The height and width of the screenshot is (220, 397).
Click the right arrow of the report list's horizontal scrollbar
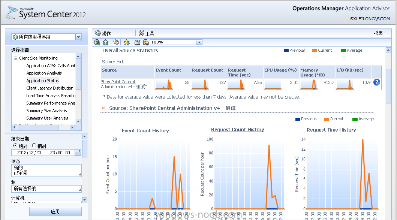pos(72,127)
